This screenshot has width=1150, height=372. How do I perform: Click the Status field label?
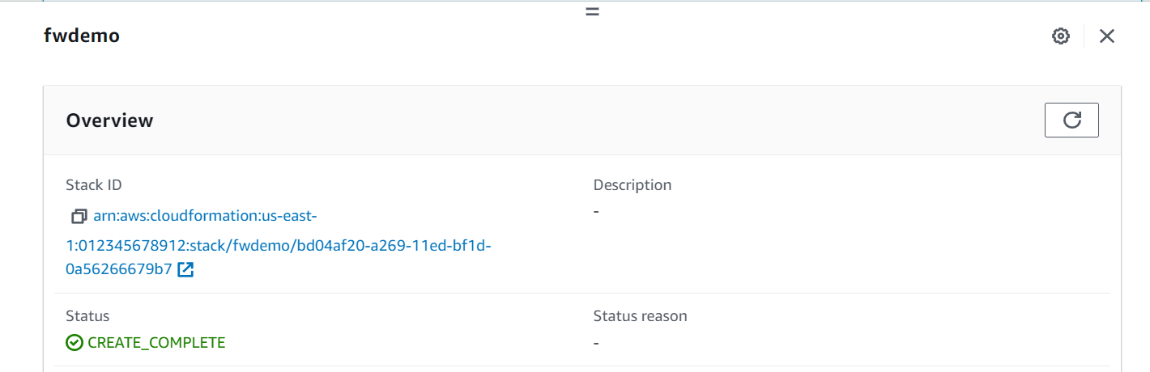[87, 316]
